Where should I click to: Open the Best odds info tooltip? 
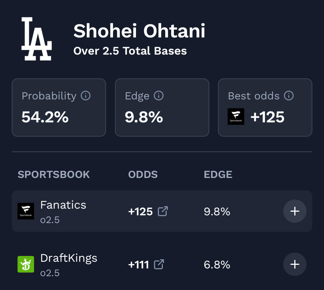(x=289, y=96)
